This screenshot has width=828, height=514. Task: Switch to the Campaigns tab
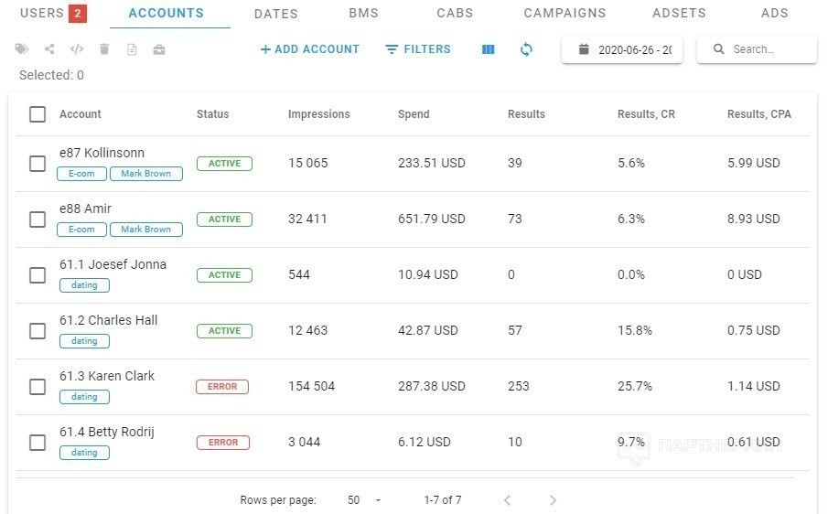coord(565,13)
